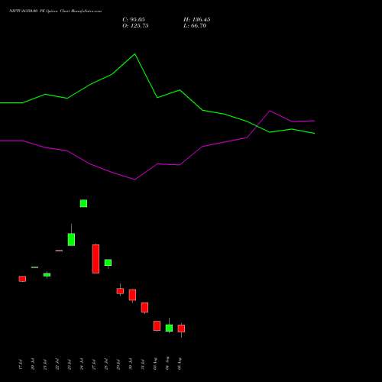
Task: Select the 30 Jul date label
Action: click(x=131, y=364)
